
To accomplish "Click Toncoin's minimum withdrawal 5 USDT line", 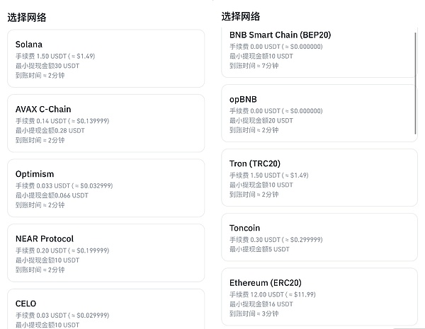I will tap(259, 249).
